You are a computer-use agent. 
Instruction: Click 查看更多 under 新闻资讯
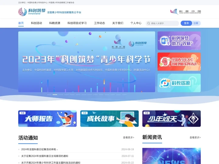(x=195, y=138)
